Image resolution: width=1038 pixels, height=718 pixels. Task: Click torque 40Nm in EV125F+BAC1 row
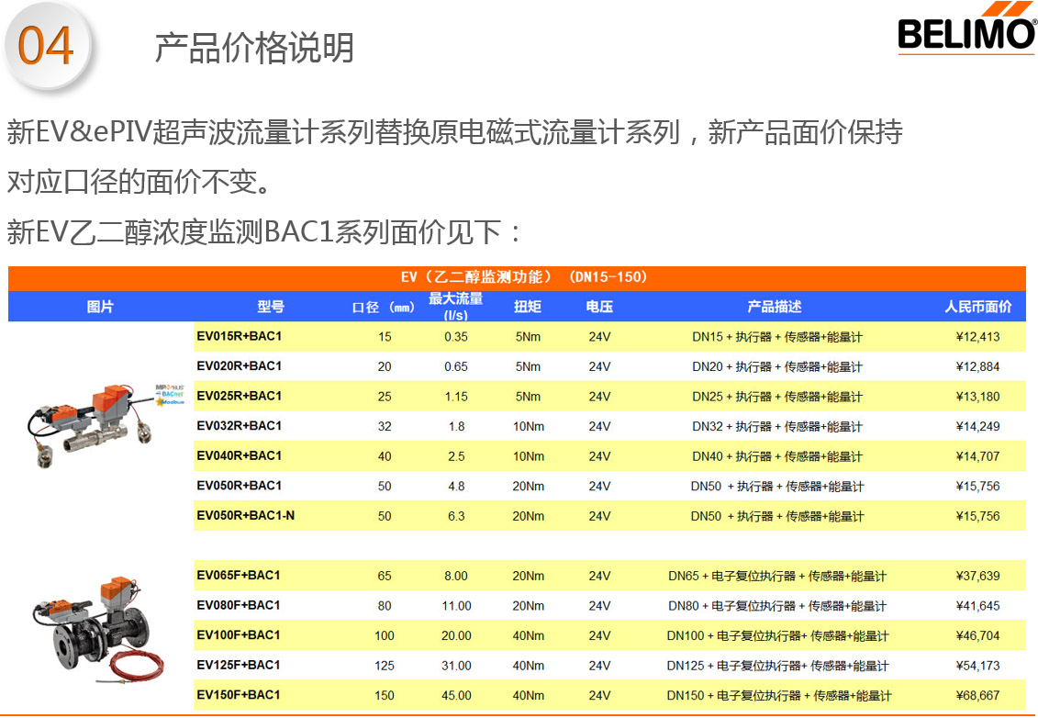(x=529, y=665)
